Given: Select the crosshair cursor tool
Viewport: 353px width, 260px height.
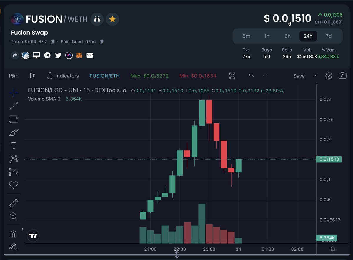Looking at the screenshot, I should (13, 93).
